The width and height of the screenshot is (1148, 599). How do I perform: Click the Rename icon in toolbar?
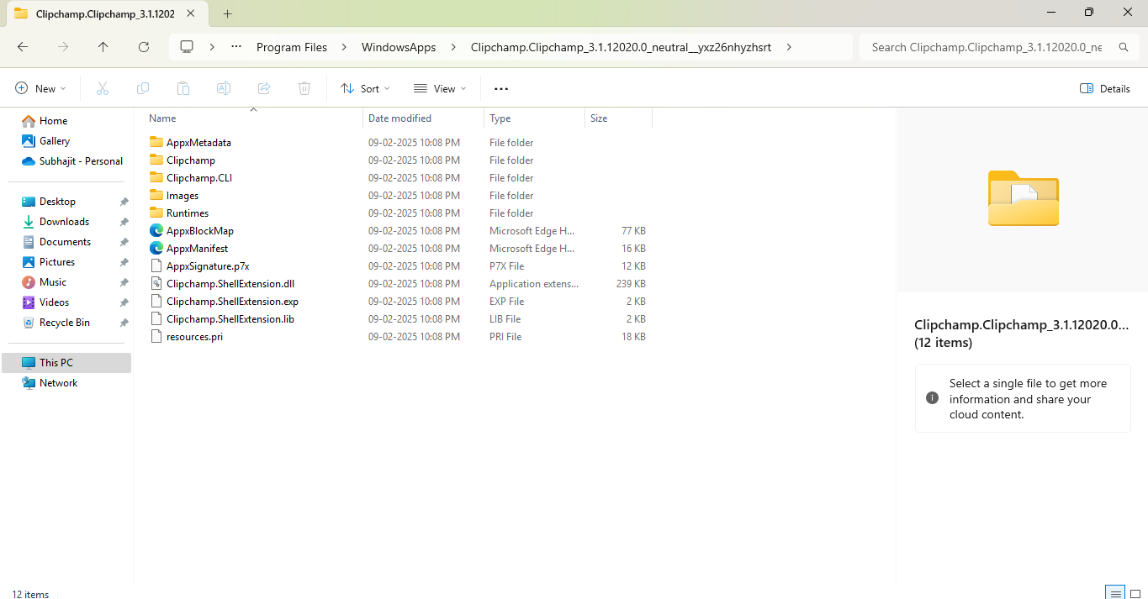click(x=224, y=88)
